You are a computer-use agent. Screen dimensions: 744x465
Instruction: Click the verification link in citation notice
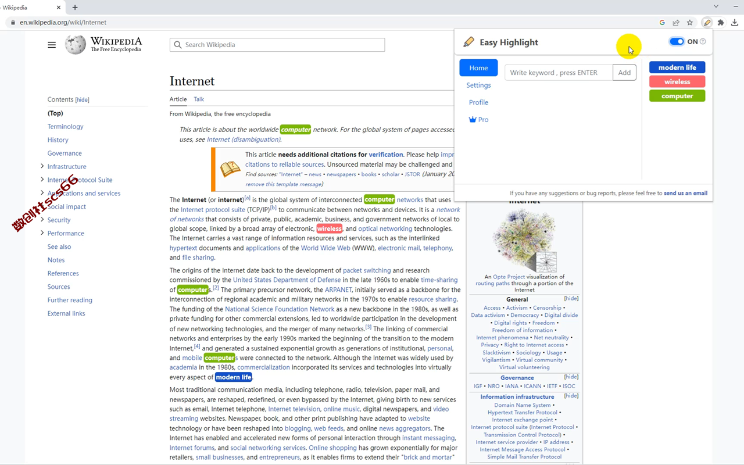tap(386, 155)
